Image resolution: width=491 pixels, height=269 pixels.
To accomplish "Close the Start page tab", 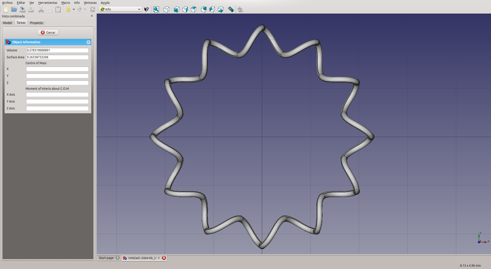I will 118,258.
